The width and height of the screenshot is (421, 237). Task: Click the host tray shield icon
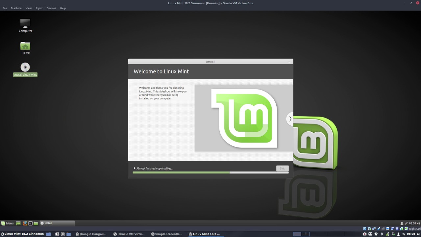[x=376, y=234]
